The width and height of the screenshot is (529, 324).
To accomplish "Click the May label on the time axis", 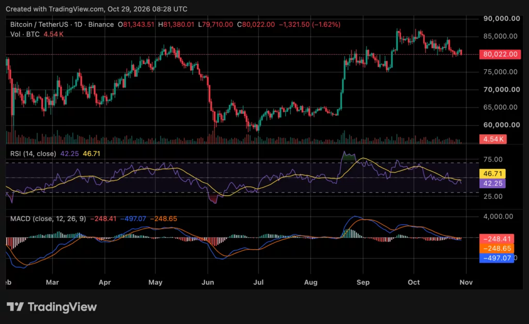I will (x=155, y=282).
